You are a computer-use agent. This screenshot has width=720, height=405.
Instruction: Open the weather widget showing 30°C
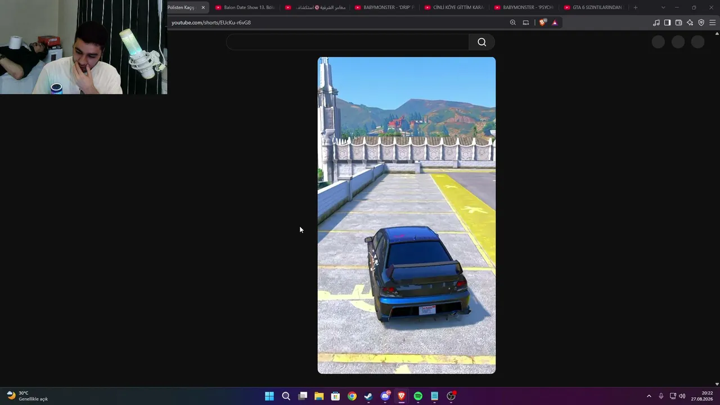click(x=28, y=396)
